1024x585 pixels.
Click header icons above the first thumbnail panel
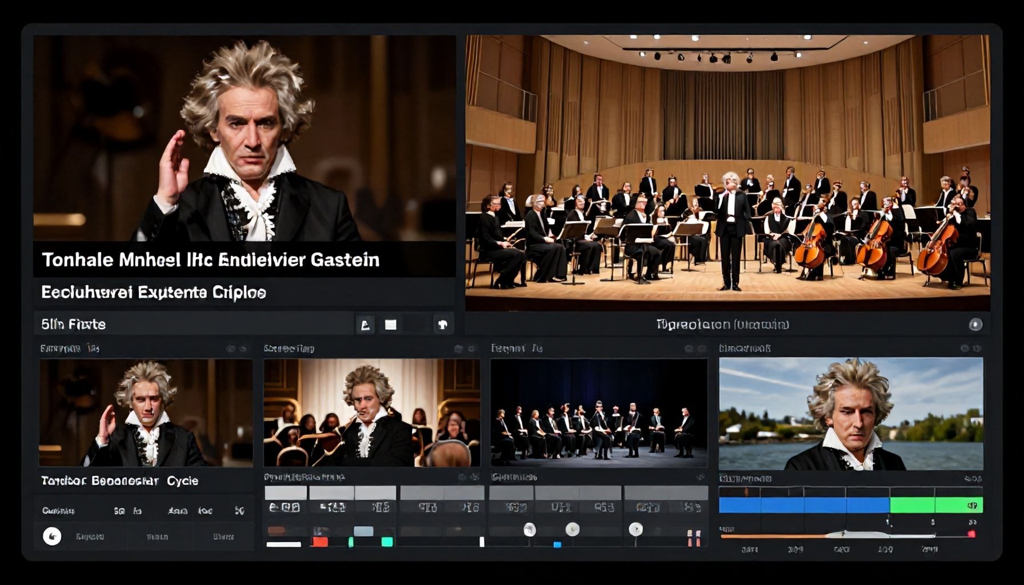point(237,348)
